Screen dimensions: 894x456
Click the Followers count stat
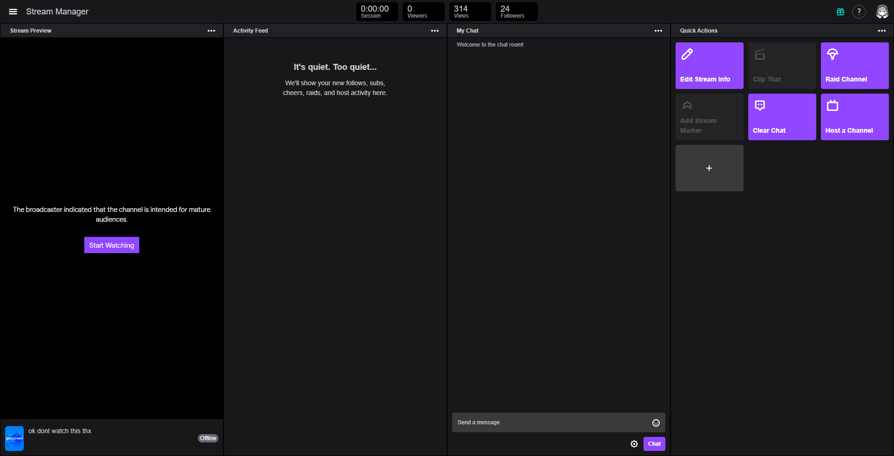click(x=516, y=12)
